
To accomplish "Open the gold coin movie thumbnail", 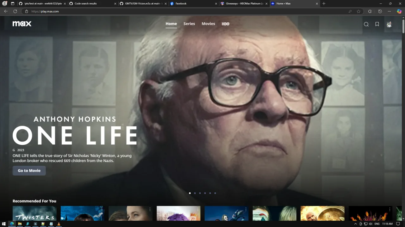I will point(322,213).
